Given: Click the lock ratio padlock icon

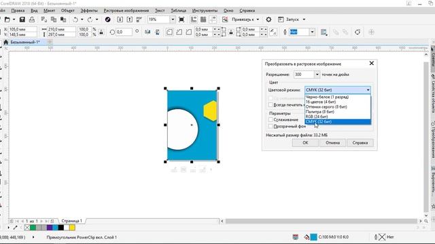Looking at the screenshot, I should click(x=101, y=32).
